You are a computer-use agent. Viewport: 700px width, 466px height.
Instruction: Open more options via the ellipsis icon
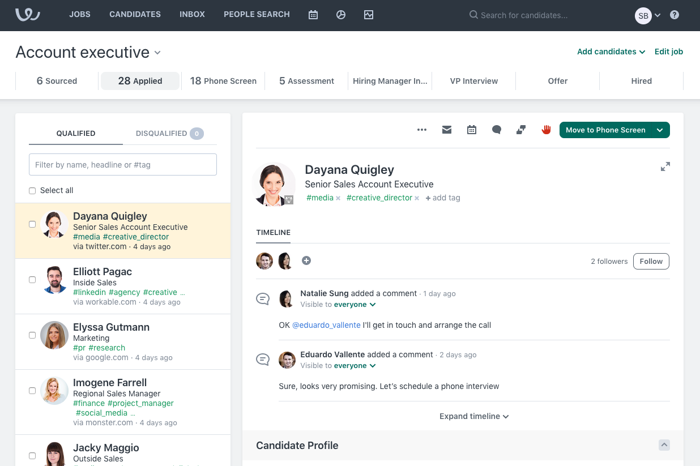point(422,130)
